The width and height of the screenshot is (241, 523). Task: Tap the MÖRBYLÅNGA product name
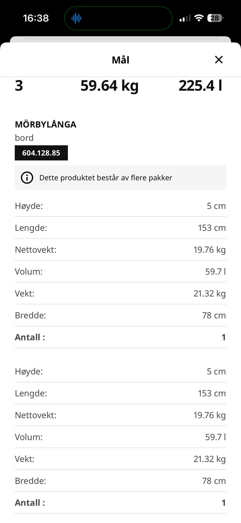(x=45, y=125)
